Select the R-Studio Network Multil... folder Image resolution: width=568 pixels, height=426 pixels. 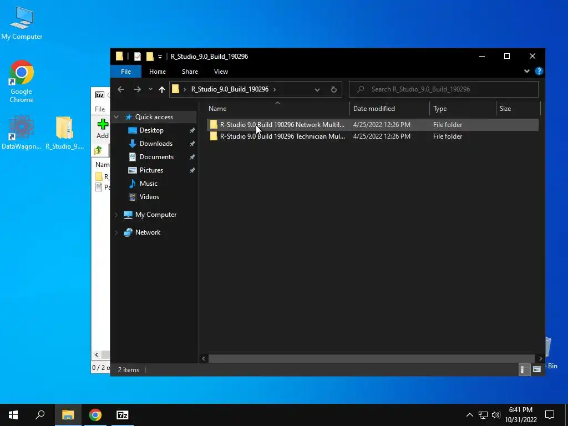coord(372,125)
